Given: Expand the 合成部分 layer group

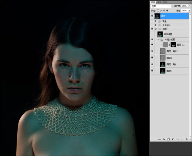Looking at the screenshot, I should [156, 25].
